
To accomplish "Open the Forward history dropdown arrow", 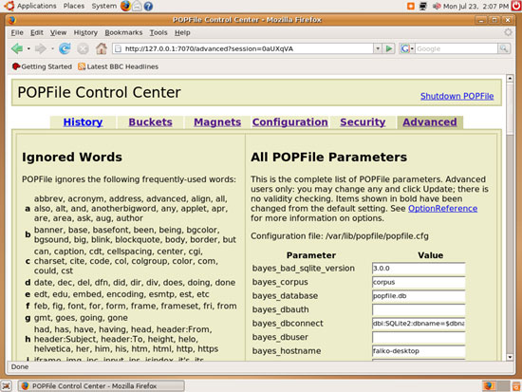I will point(52,48).
